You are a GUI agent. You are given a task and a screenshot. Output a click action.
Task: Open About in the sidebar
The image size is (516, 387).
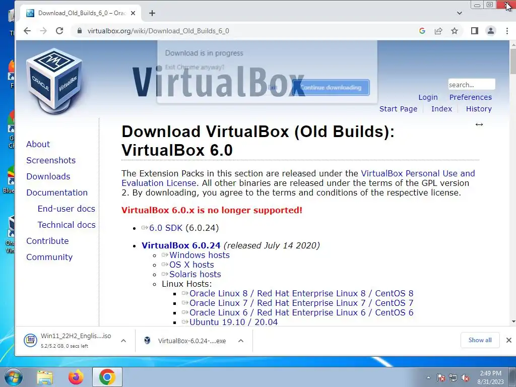pyautogui.click(x=38, y=144)
